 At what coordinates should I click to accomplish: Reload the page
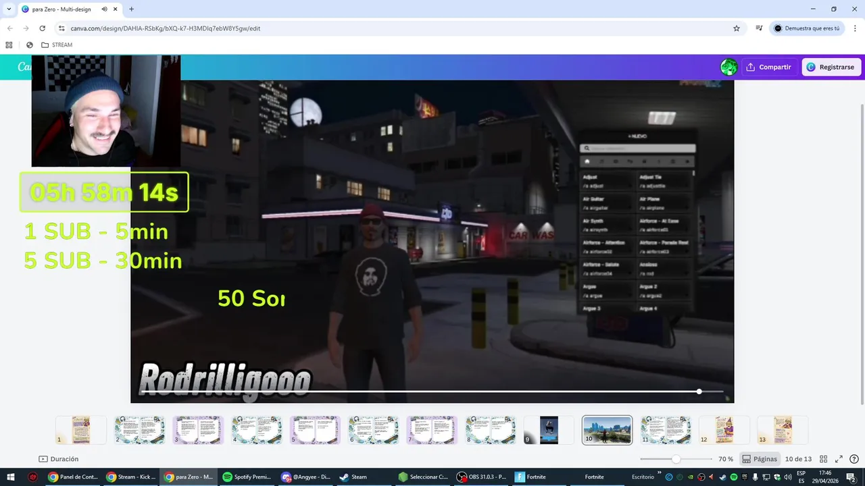(x=42, y=28)
